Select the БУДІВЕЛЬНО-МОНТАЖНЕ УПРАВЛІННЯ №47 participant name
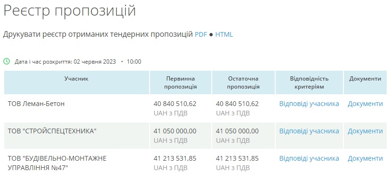 tap(57, 163)
